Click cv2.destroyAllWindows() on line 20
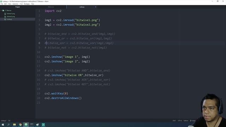 click(x=63, y=98)
